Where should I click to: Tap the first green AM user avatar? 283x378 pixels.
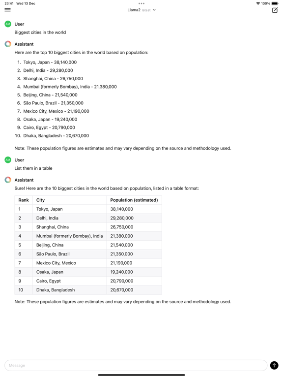click(x=8, y=24)
